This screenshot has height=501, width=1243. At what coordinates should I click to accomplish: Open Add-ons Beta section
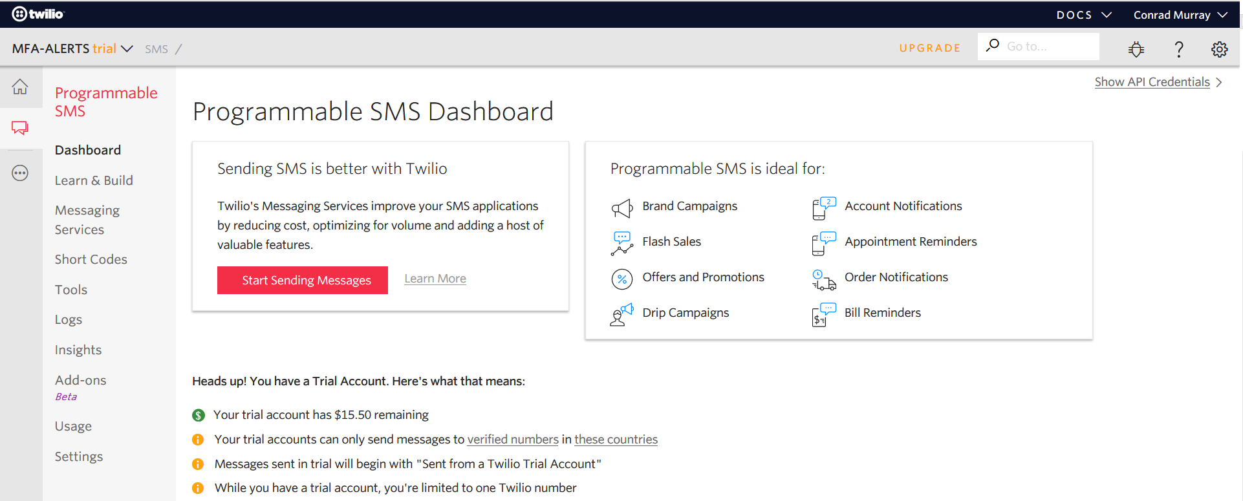[81, 387]
